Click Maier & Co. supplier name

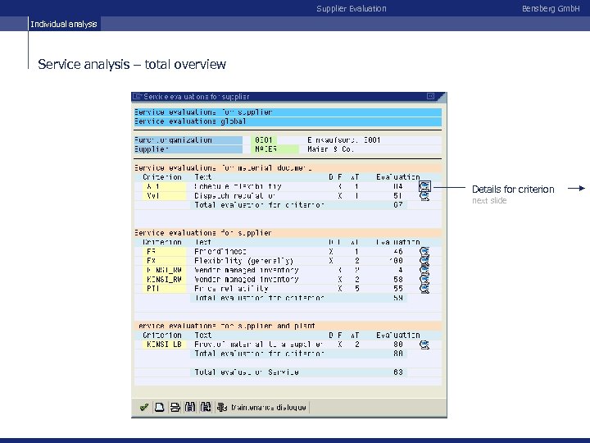click(x=330, y=149)
